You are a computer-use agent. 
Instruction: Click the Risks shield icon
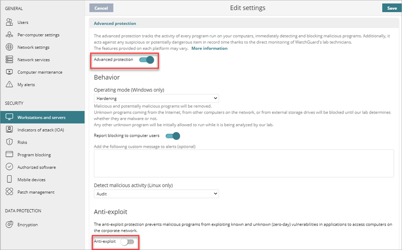pyautogui.click(x=9, y=143)
